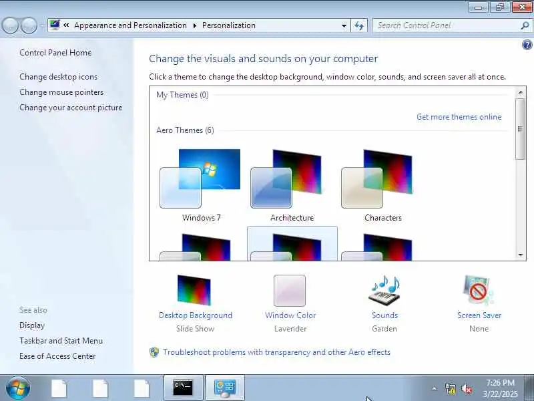Open address bar history dropdown arrow
This screenshot has height=401, width=534.
click(344, 25)
